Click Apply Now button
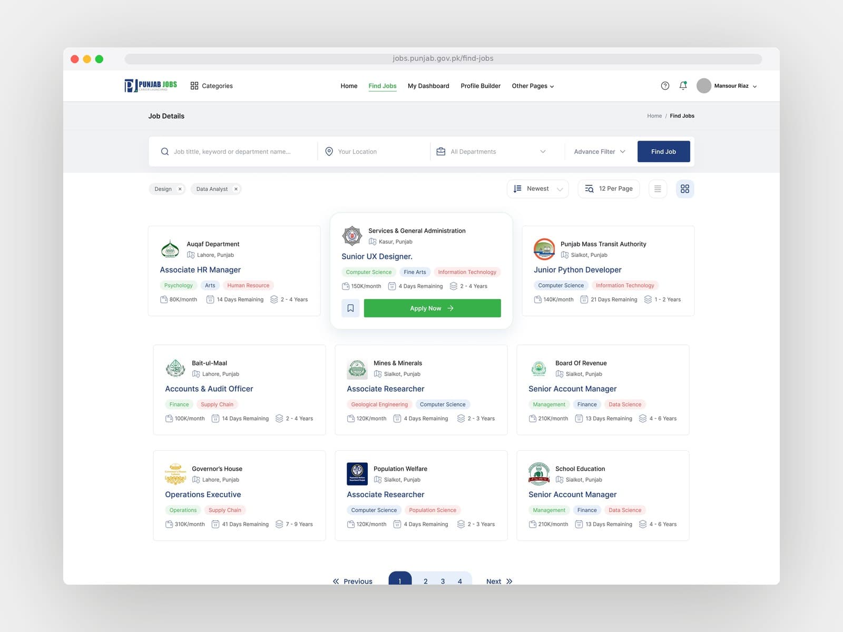This screenshot has width=843, height=632. coord(432,308)
